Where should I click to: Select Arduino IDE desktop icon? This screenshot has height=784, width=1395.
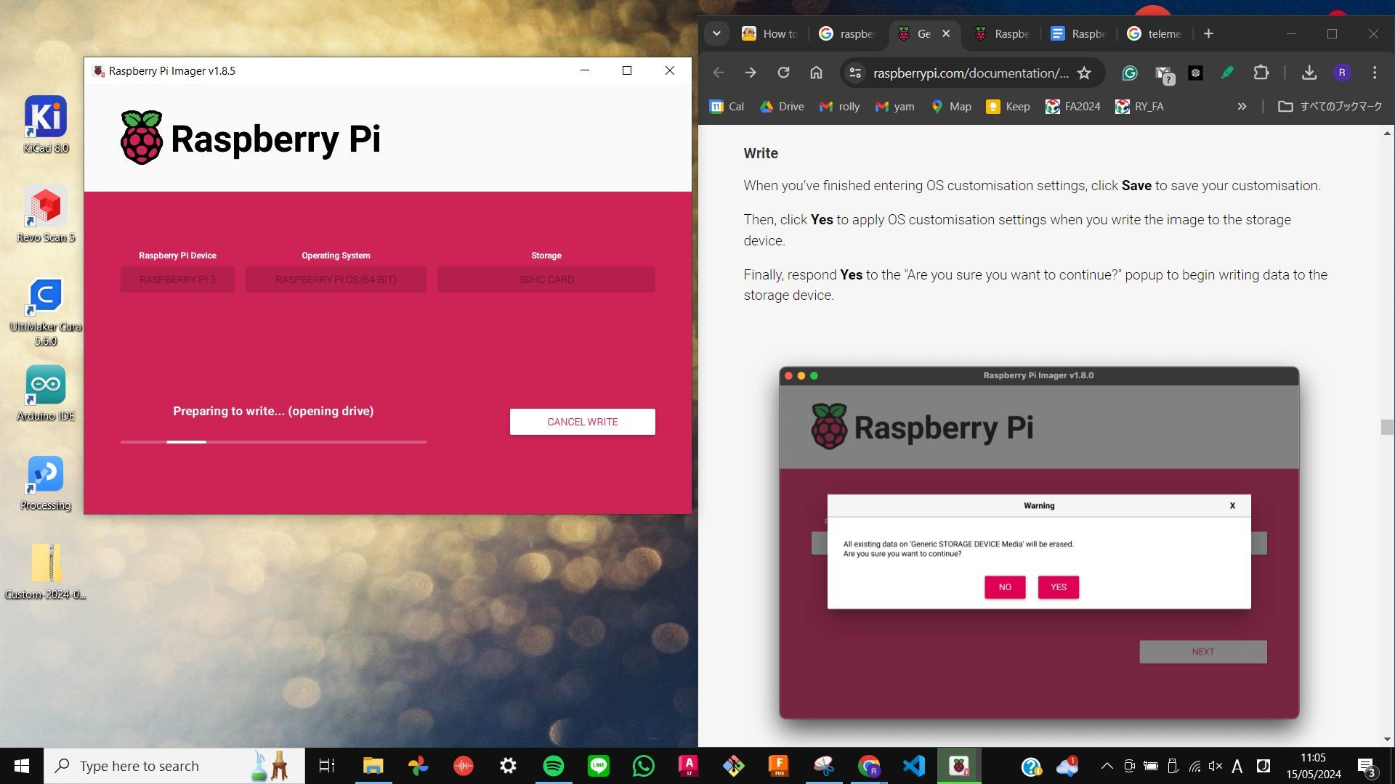tap(46, 393)
